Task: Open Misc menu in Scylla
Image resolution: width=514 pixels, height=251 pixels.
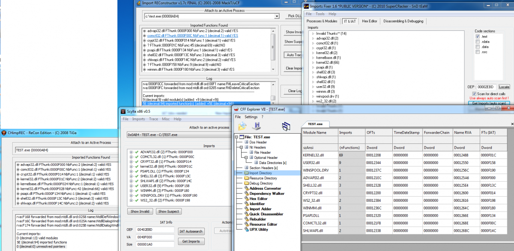Action: coord(165,119)
